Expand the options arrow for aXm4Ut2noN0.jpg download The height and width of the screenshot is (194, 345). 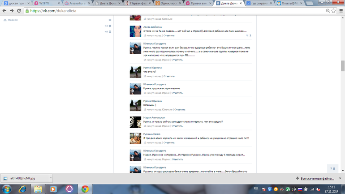tap(51, 178)
